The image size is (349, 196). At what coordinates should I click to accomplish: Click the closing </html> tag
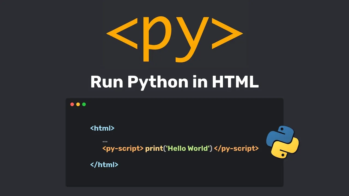tap(104, 164)
